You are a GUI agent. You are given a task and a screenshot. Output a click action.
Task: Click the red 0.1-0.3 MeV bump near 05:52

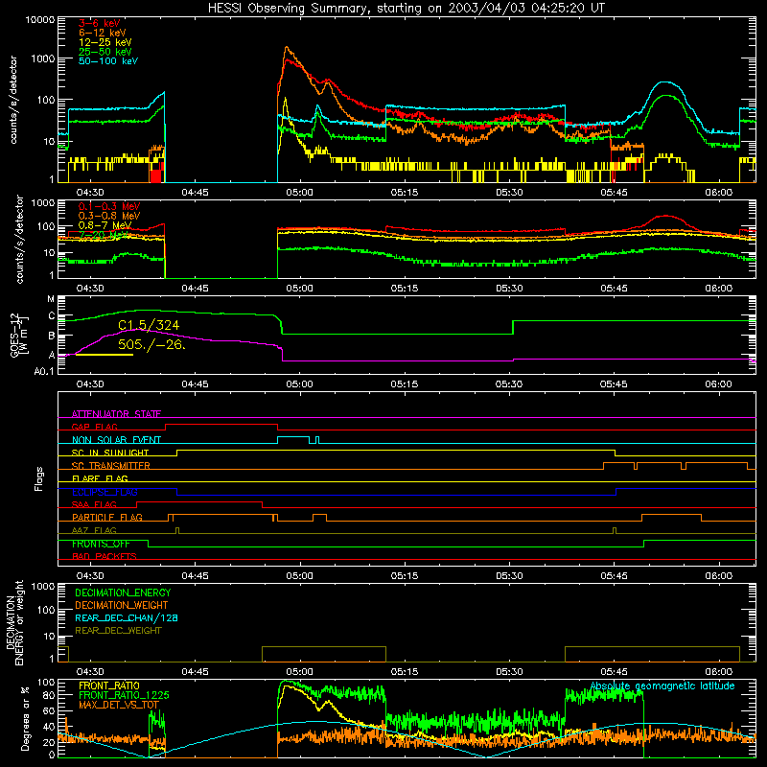(x=665, y=217)
